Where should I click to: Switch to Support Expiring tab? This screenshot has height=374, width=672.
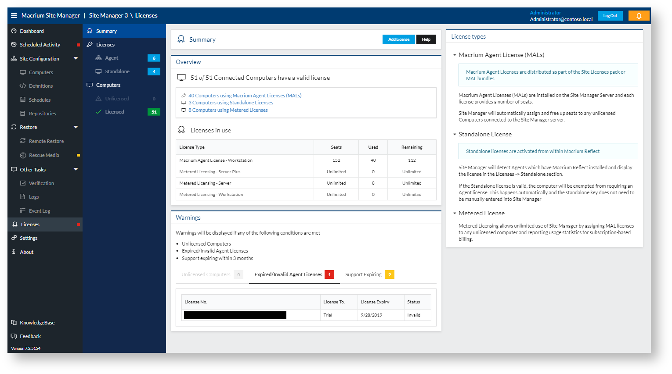pyautogui.click(x=369, y=274)
